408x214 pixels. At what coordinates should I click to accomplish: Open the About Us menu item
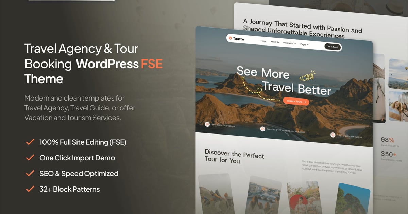(x=275, y=42)
